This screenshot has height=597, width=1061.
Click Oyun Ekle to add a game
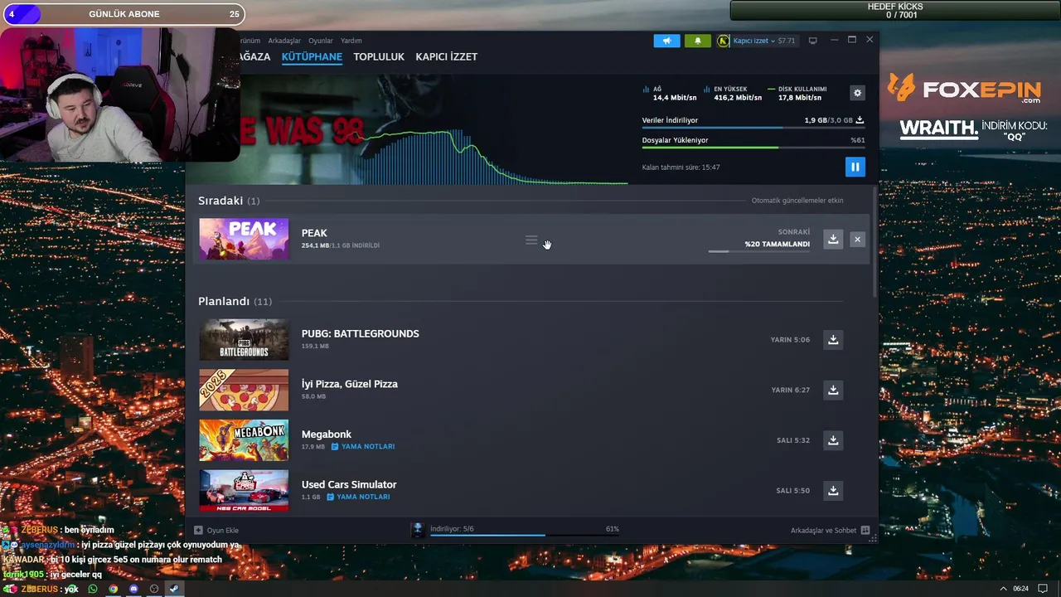pos(216,530)
